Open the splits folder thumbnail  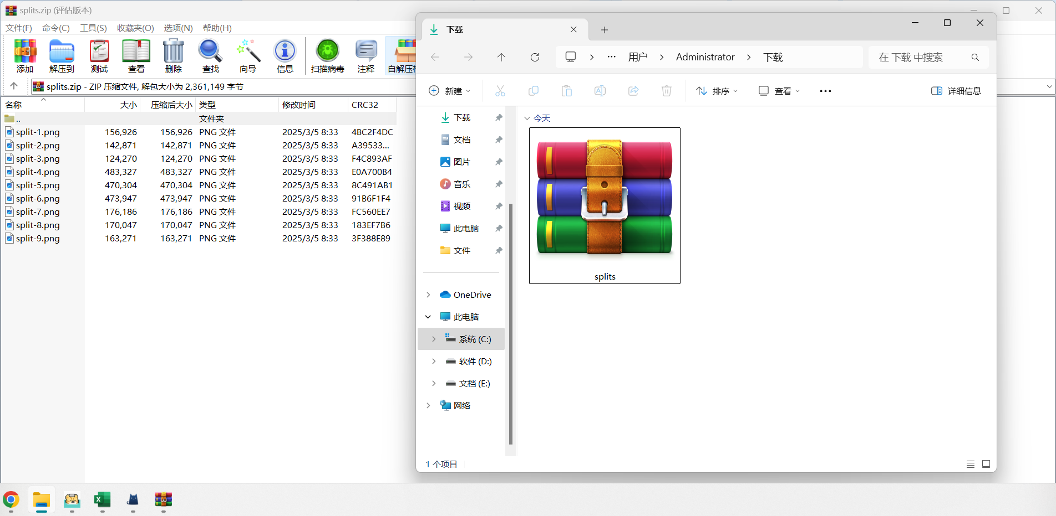point(604,205)
